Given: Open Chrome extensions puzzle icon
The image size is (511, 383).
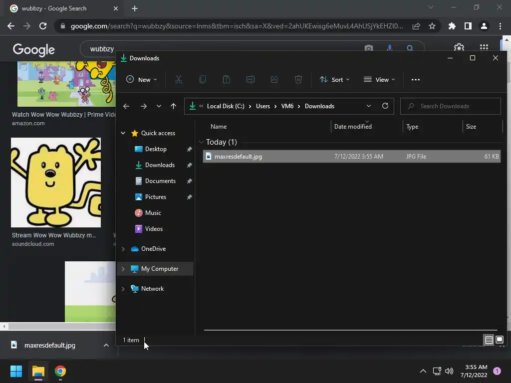Looking at the screenshot, I should pyautogui.click(x=452, y=26).
